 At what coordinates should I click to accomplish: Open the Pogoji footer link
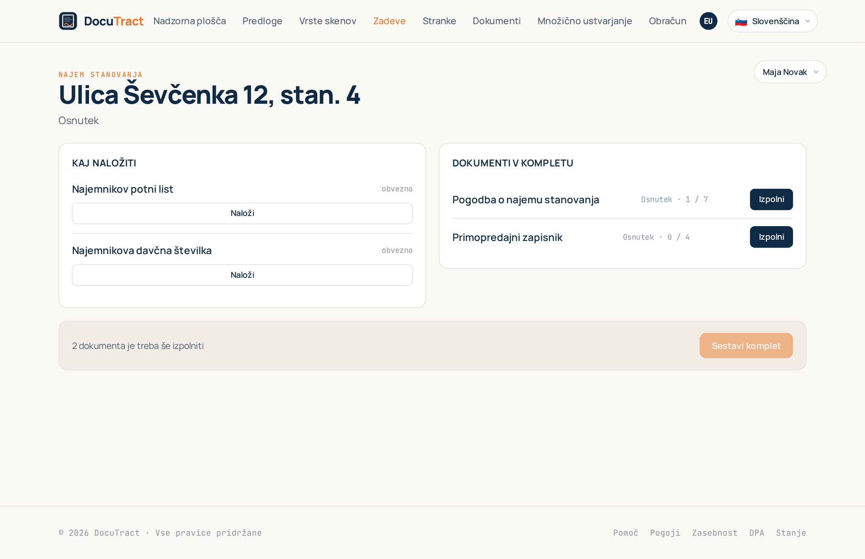pos(665,533)
